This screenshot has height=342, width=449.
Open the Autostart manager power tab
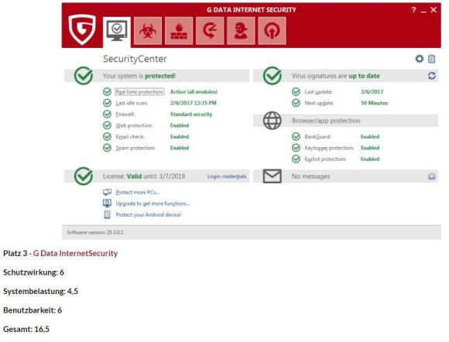tap(272, 31)
